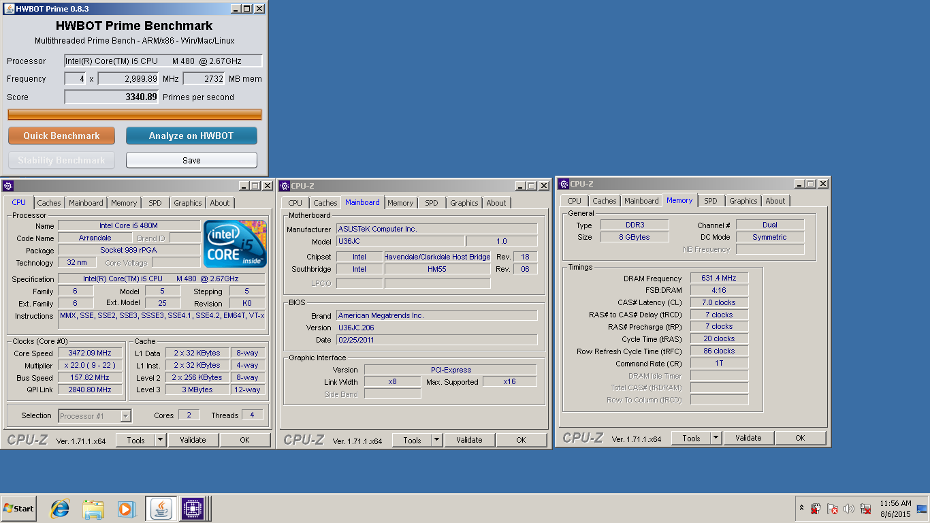Click the taskbar clock showing 11:56 AM
The image size is (930, 523).
click(895, 509)
